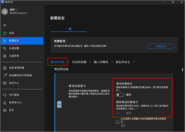The height and width of the screenshot is (132, 185).
Task: Toggle the hamburger menu icon
Action: pyautogui.click(x=5, y=25)
